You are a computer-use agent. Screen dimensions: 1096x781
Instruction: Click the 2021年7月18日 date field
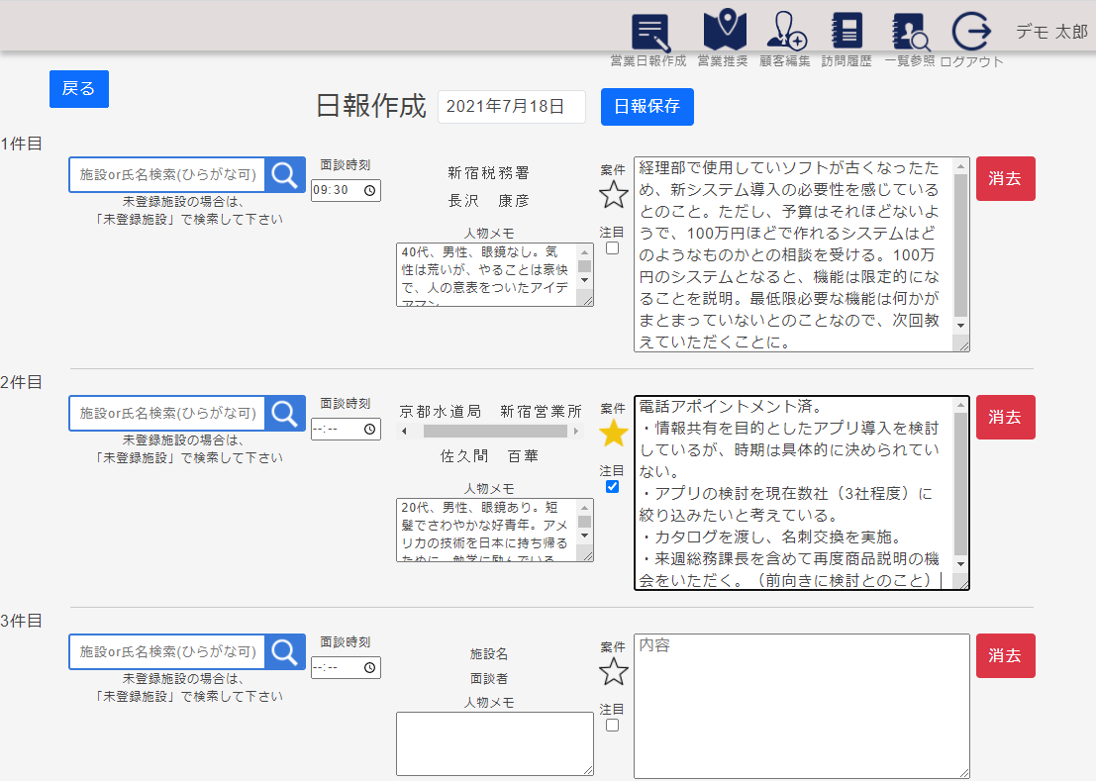(x=511, y=107)
